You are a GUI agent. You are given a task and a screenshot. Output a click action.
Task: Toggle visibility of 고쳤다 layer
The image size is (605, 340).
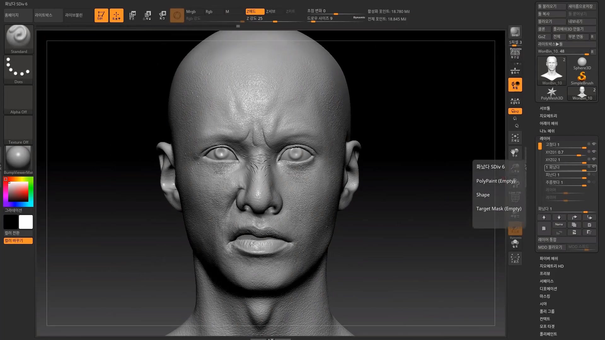click(x=594, y=144)
